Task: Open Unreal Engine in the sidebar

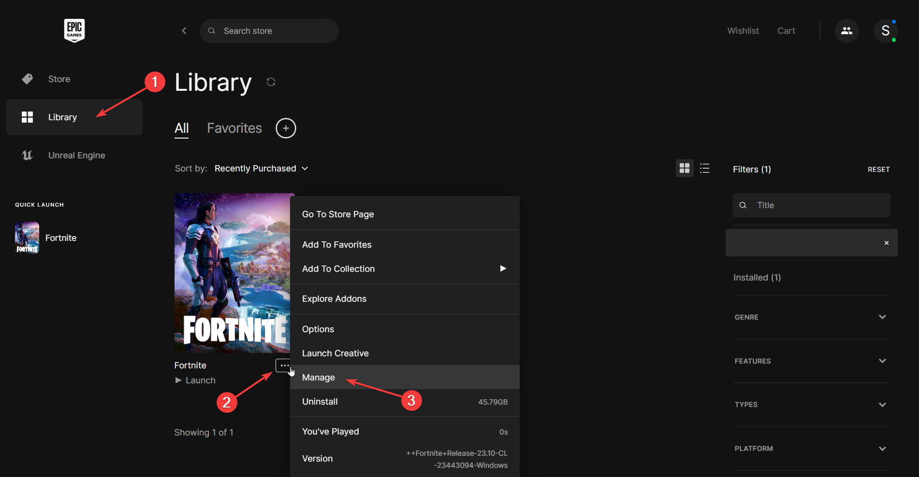Action: pos(74,155)
